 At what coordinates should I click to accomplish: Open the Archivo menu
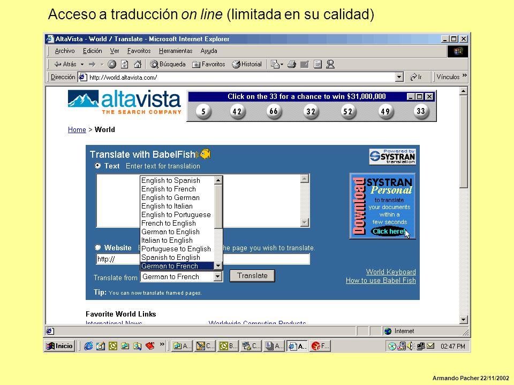pos(65,51)
